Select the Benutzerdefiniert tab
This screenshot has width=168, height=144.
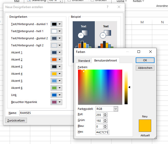[105, 60]
